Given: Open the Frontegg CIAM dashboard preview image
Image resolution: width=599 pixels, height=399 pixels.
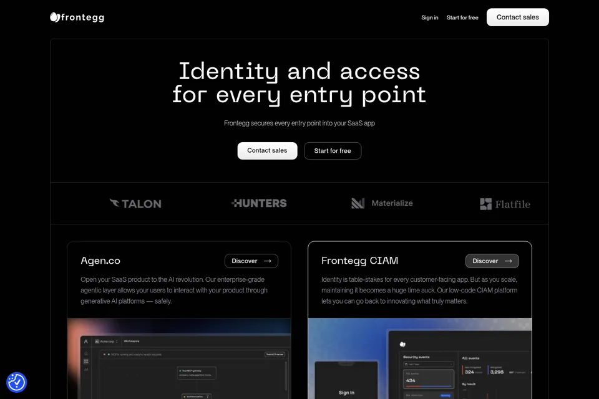Looking at the screenshot, I should tap(420, 358).
